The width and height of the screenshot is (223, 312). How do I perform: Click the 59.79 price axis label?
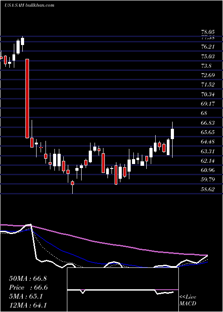click(207, 180)
